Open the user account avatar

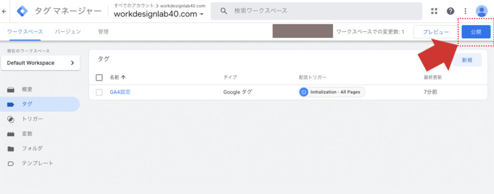pos(481,11)
